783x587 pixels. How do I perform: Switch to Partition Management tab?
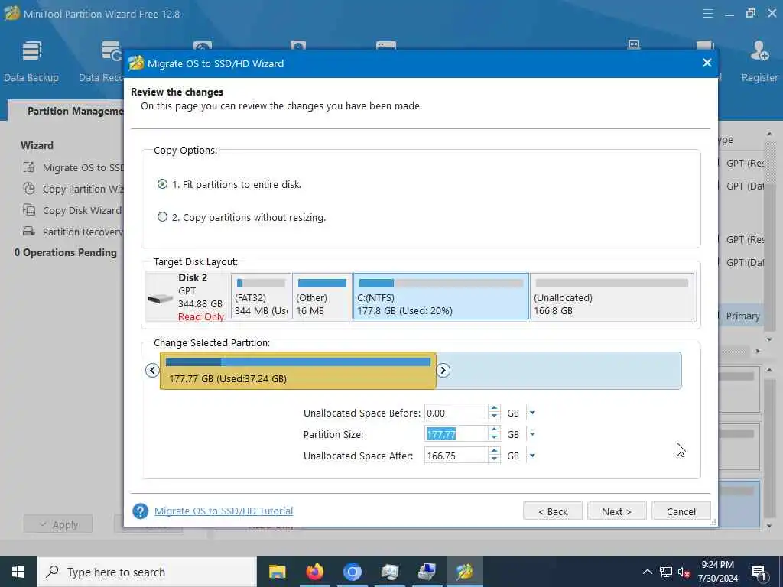click(66, 111)
